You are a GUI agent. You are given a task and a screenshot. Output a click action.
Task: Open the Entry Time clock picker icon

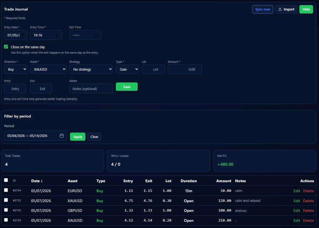(x=56, y=35)
